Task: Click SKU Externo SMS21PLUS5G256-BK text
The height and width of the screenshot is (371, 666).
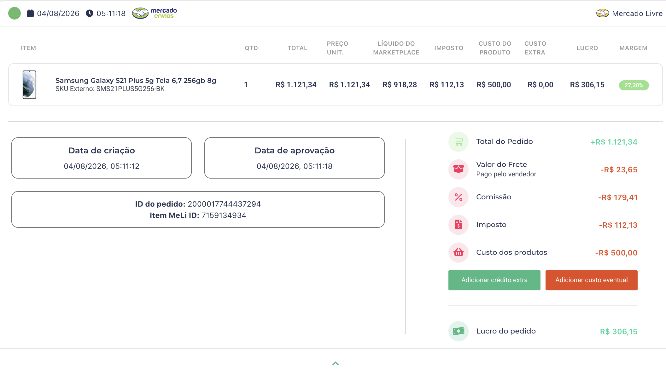Action: coord(110,89)
